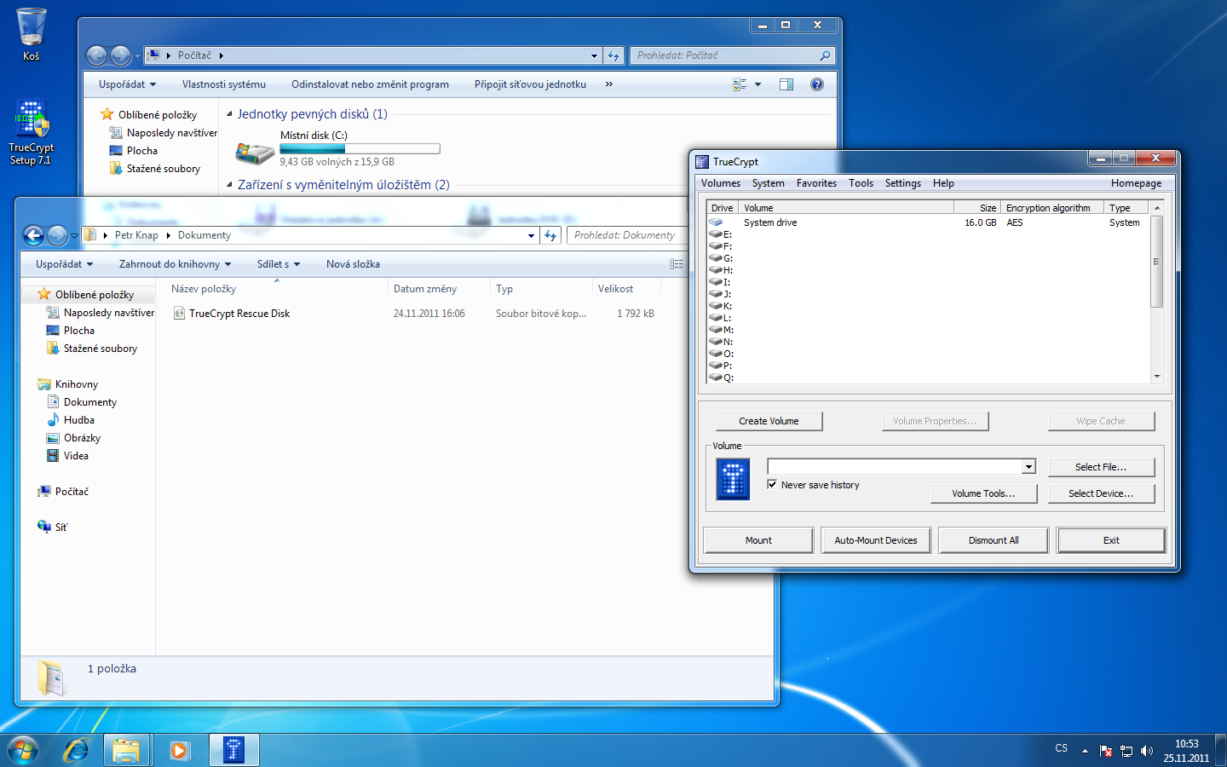Go back in Počítač window

[x=97, y=55]
